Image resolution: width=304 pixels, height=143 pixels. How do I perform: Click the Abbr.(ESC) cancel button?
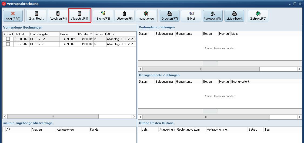pos(13,16)
